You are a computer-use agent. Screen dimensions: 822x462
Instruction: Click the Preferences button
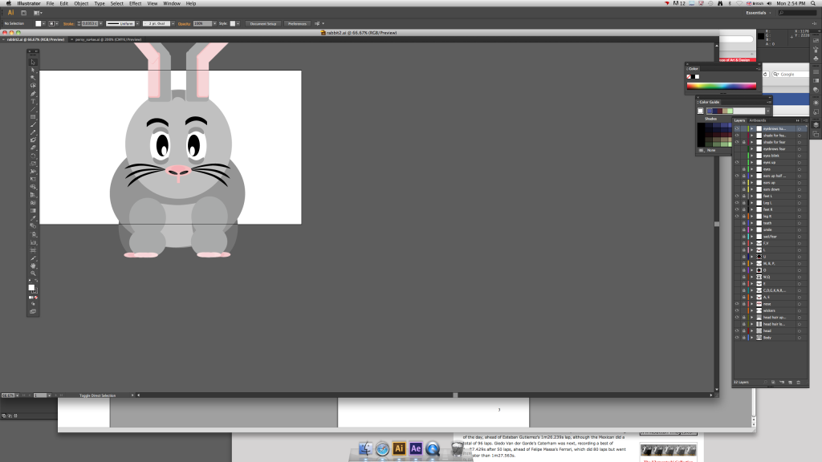(298, 24)
